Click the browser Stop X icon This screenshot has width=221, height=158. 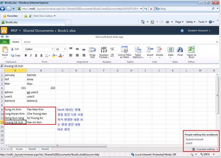point(151,9)
